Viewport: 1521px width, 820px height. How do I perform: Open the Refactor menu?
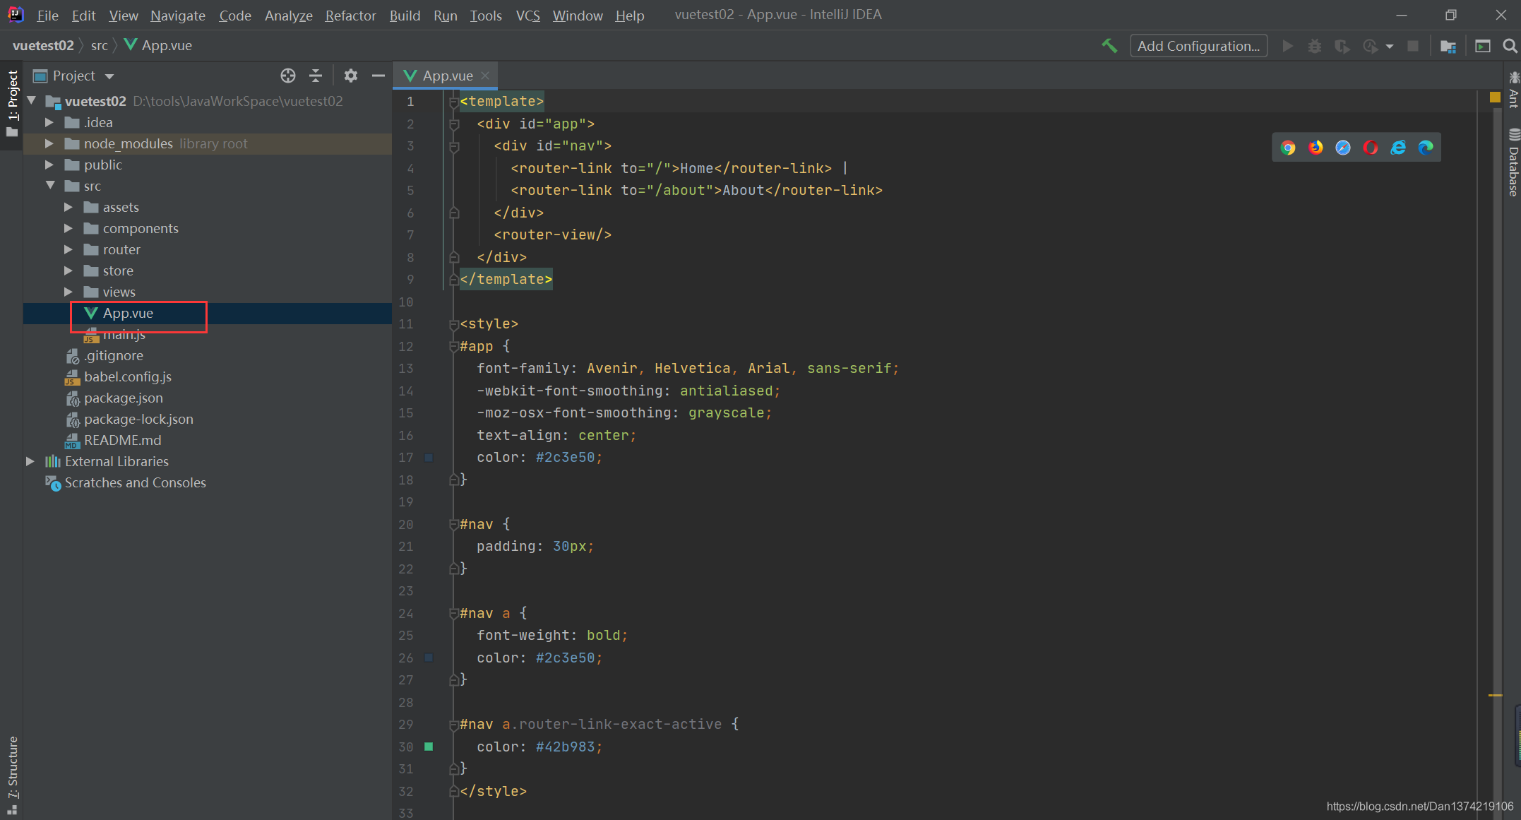click(x=350, y=15)
